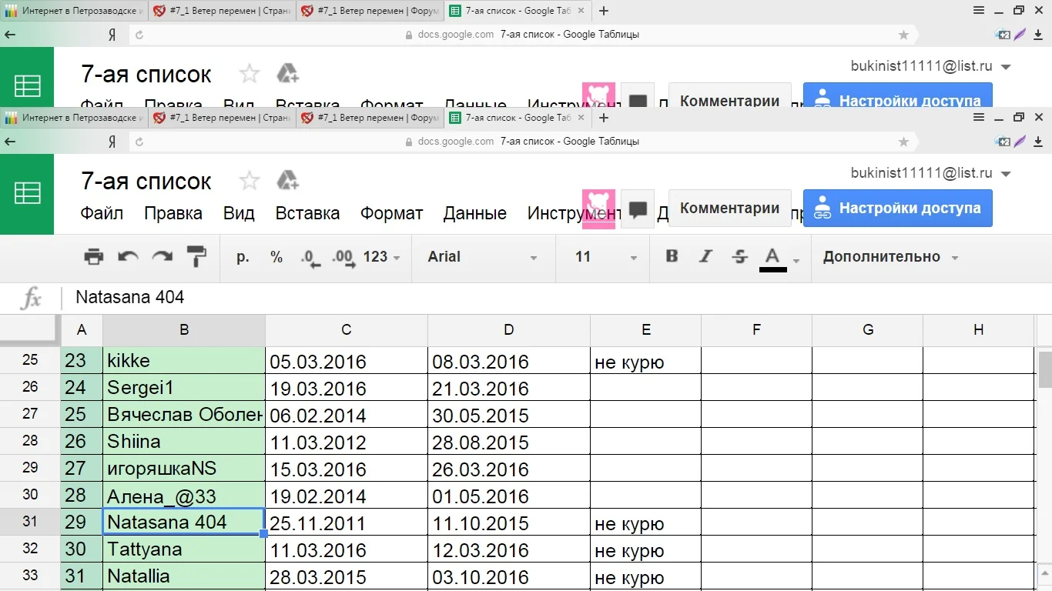
Task: Select the paint format roller tool
Action: [x=196, y=257]
